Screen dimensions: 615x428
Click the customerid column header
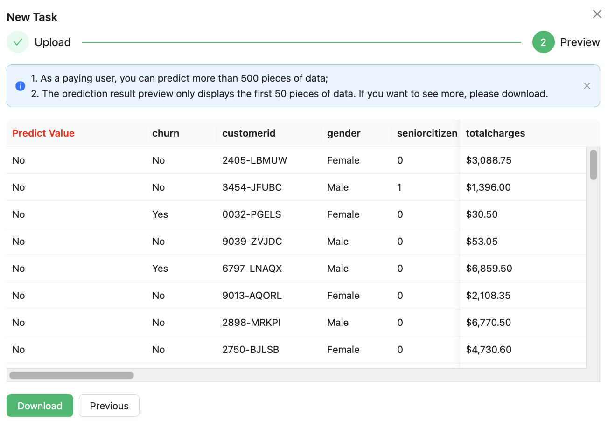coord(249,133)
